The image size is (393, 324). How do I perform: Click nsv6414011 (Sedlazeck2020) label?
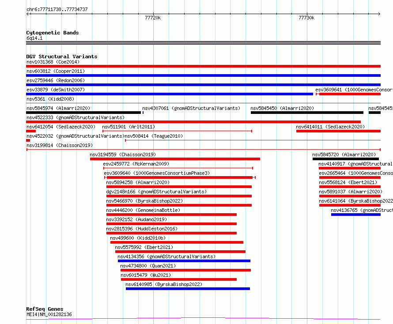pyautogui.click(x=330, y=127)
